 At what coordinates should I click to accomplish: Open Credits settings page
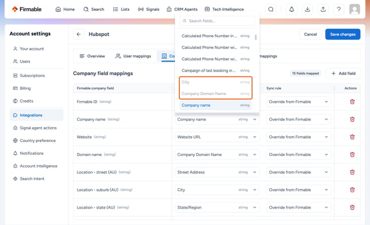click(x=37, y=101)
